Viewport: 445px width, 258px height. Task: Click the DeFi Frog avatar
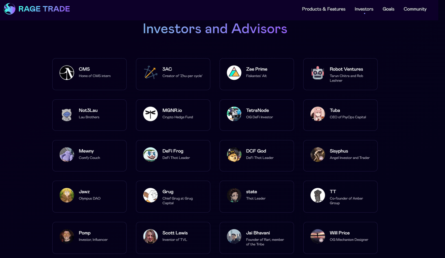click(151, 155)
